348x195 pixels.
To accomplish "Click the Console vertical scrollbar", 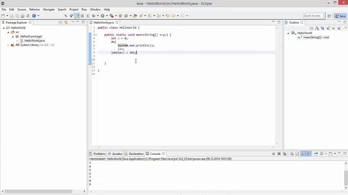I will click(346, 178).
